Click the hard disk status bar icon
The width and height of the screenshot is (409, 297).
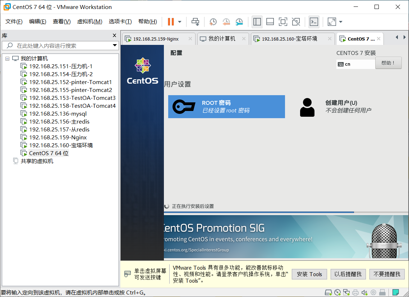tap(328, 293)
